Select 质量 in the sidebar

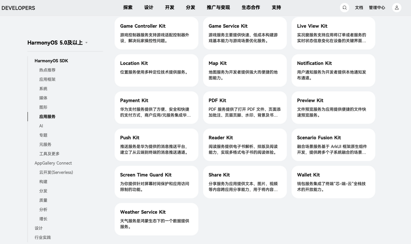(x=43, y=200)
